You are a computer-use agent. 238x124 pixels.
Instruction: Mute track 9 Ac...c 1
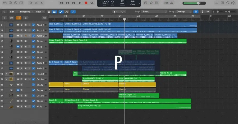[x=18, y=25]
